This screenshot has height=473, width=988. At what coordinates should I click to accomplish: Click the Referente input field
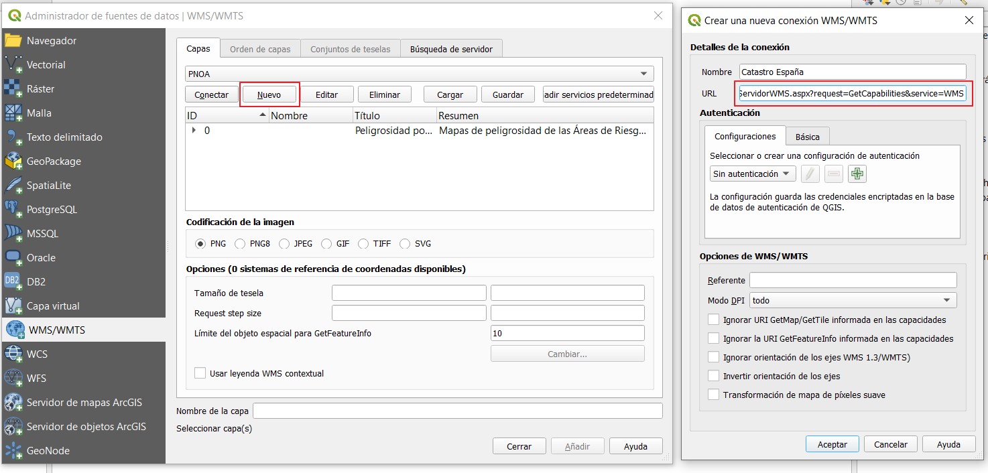[853, 281]
